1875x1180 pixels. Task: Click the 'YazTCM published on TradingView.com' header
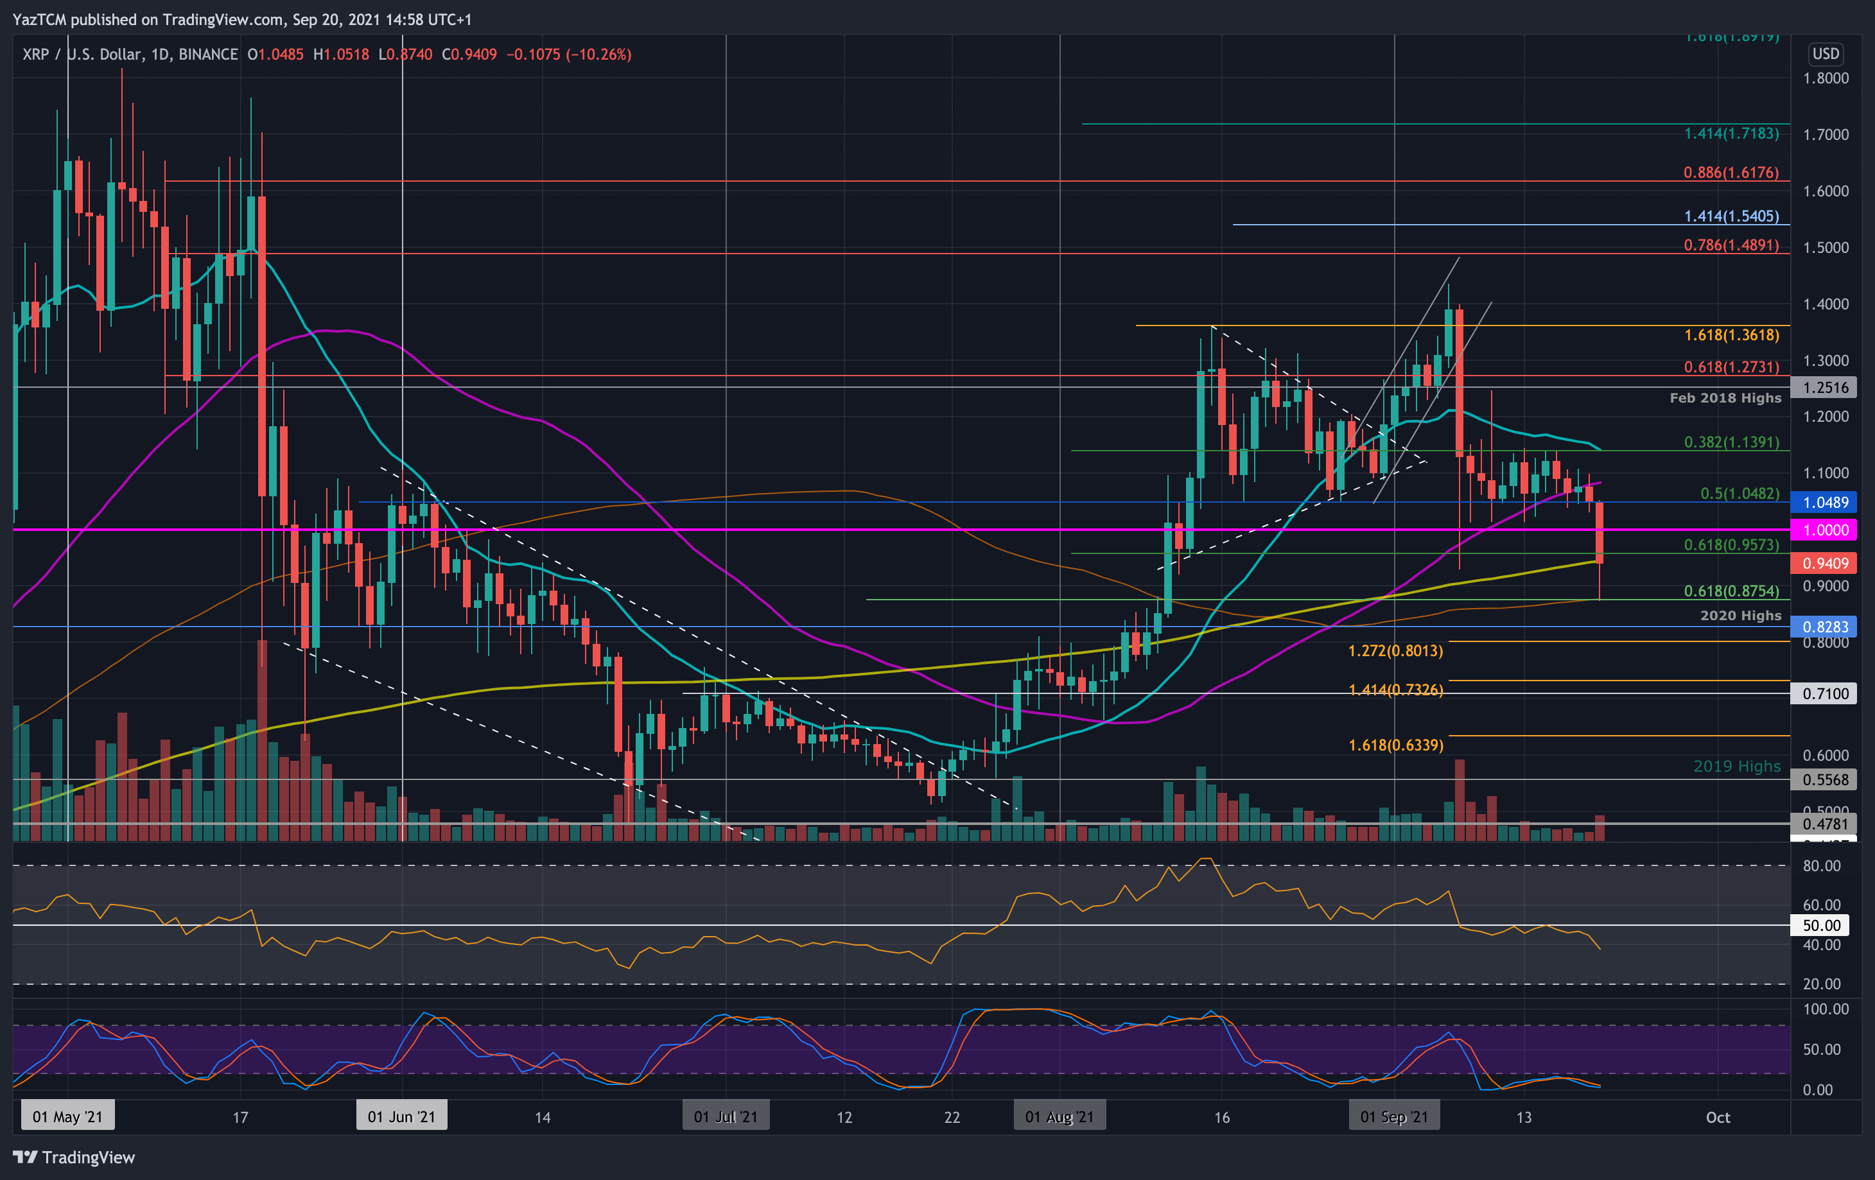(148, 19)
